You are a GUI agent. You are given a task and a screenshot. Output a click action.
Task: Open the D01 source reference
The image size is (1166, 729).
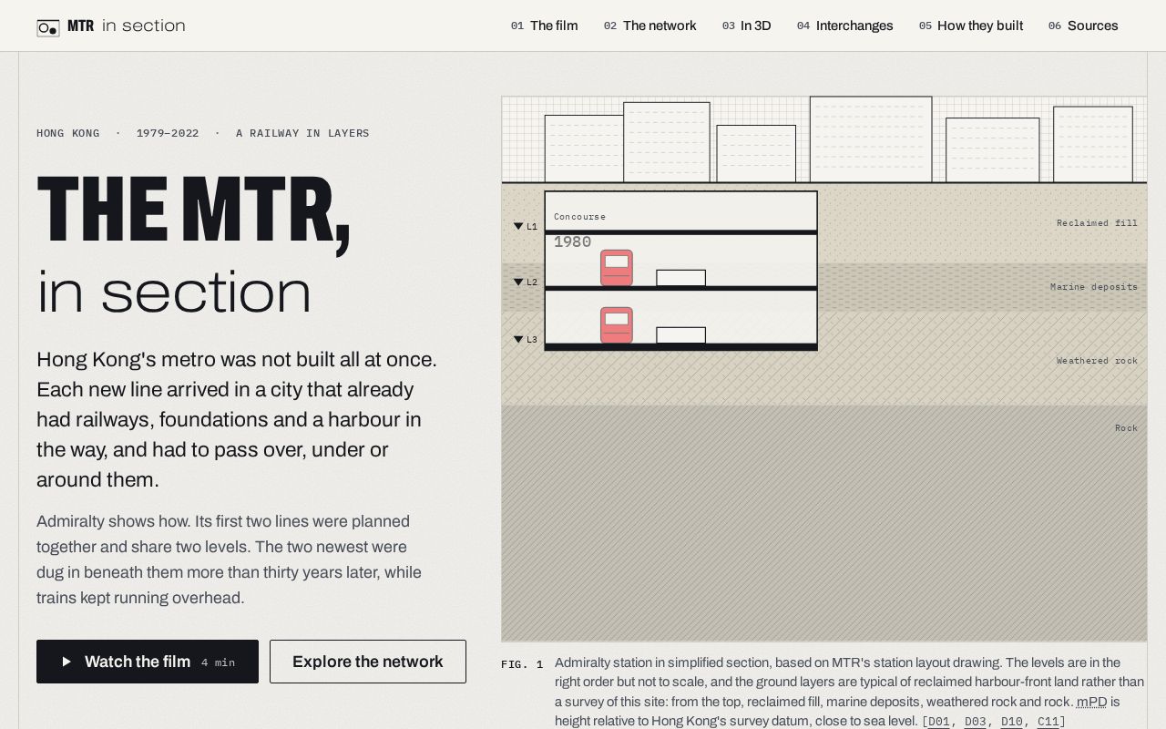pos(938,722)
